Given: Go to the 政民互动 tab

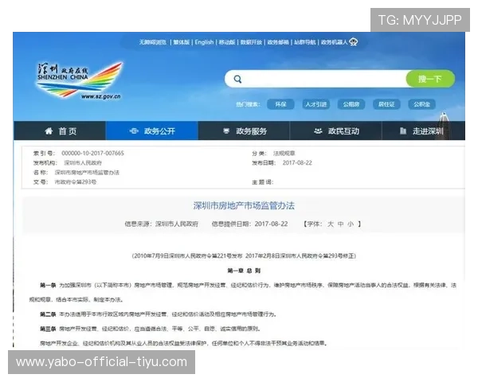Looking at the screenshot, I should 335,131.
